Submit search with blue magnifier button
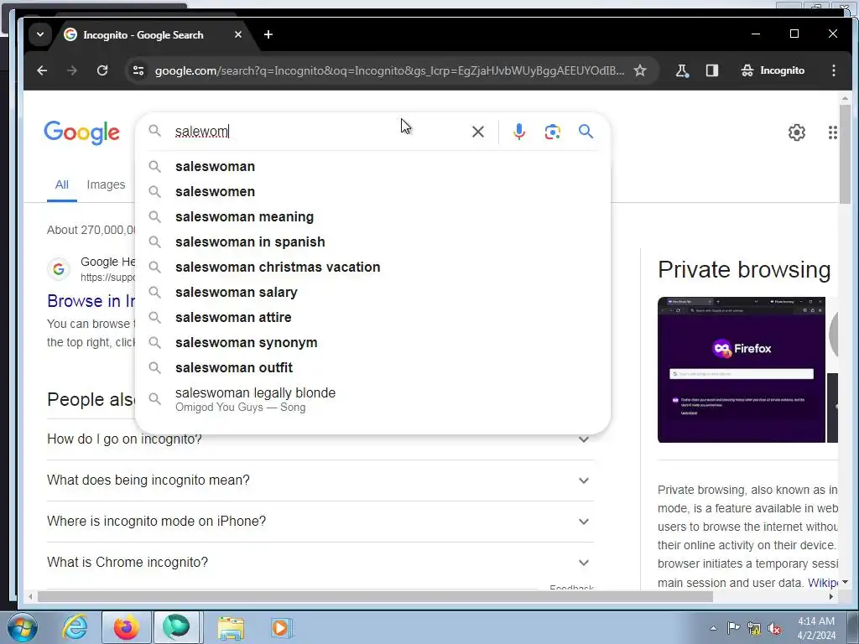This screenshot has height=644, width=859. point(586,132)
